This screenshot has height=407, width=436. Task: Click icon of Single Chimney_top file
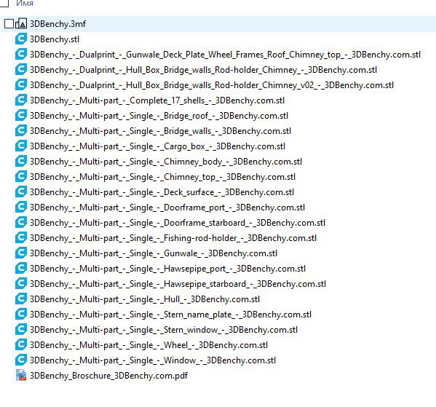coord(21,177)
